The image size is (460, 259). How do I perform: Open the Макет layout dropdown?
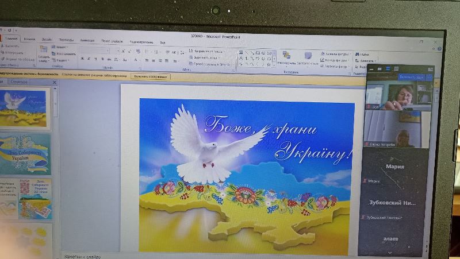coord(60,47)
